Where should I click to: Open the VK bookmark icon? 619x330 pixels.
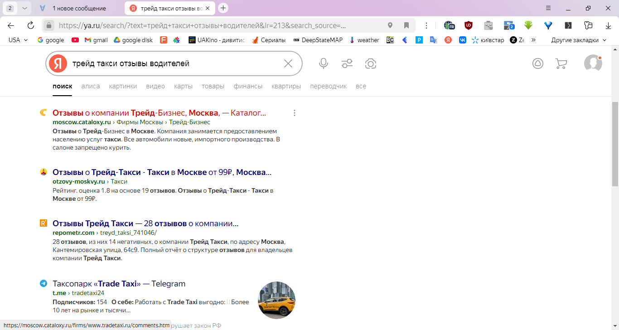click(463, 40)
